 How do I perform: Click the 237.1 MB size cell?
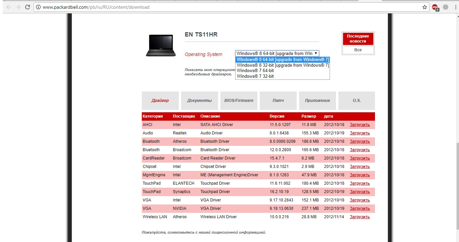pos(310,208)
